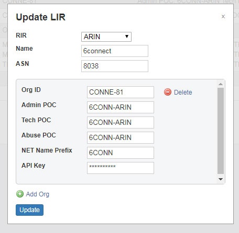The image size is (239, 233).
Task: Click the red Delete minus icon
Action: (x=168, y=92)
